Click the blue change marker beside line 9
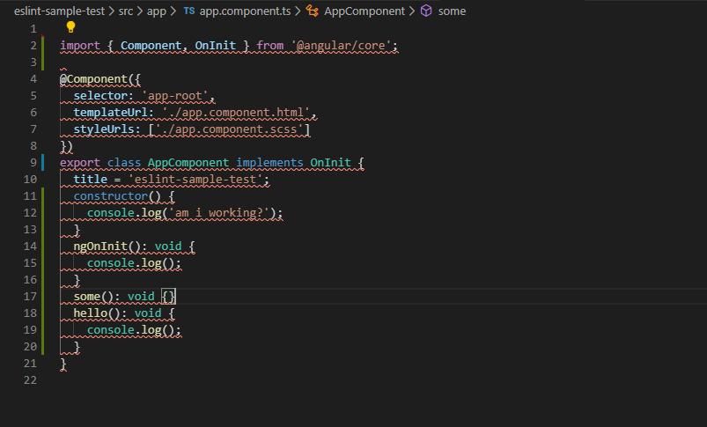This screenshot has height=427, width=707. click(x=43, y=163)
